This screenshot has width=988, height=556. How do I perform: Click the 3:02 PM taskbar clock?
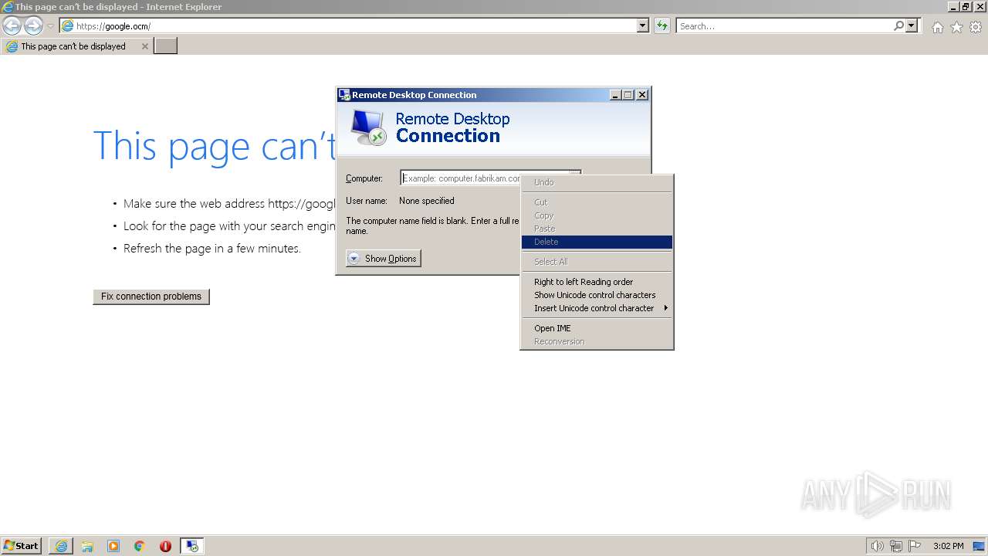coord(949,546)
